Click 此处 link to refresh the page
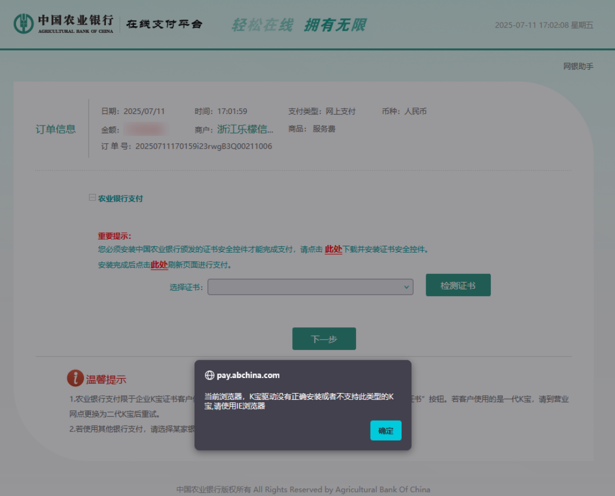The width and height of the screenshot is (615, 496). tap(159, 265)
